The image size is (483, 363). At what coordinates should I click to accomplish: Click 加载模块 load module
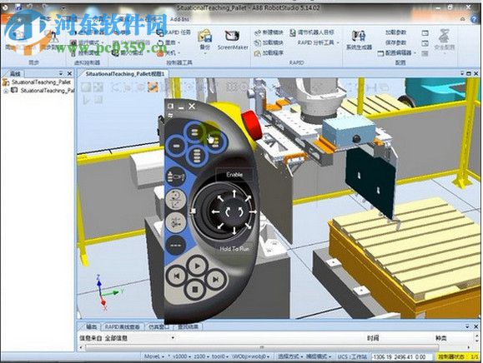pyautogui.click(x=269, y=42)
